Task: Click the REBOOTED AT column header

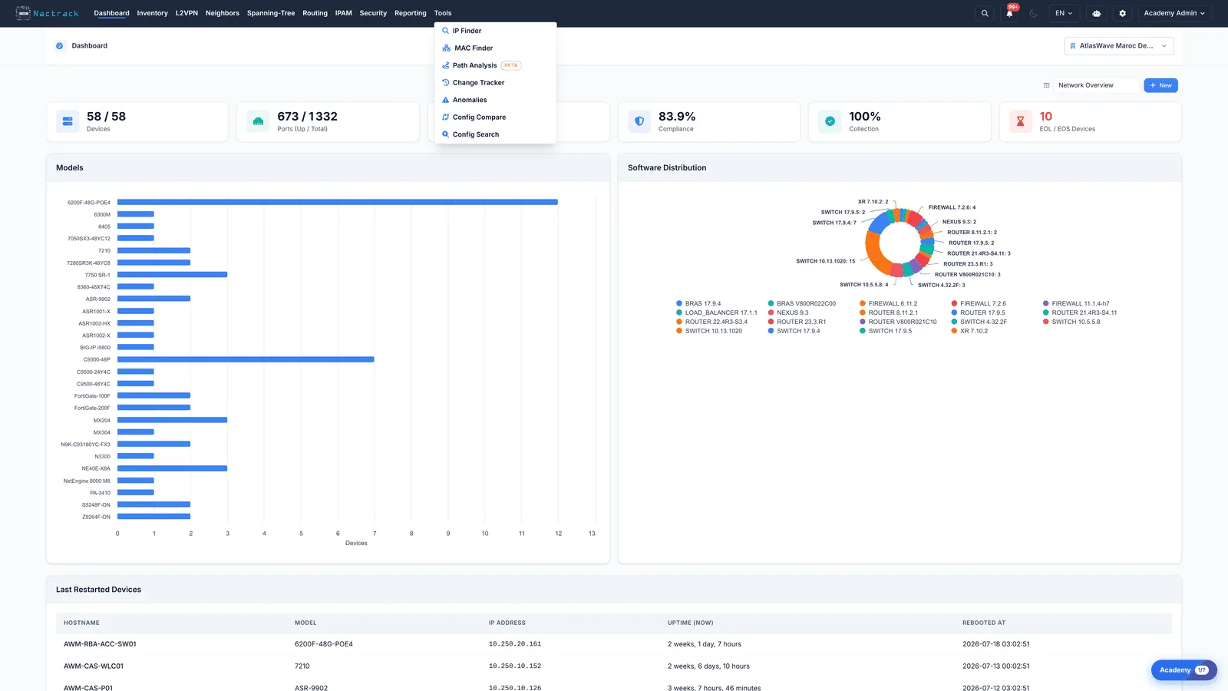Action: 984,623
